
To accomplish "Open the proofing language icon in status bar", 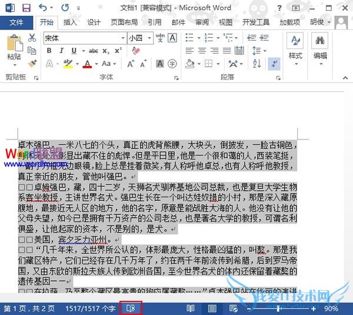I will 131,308.
